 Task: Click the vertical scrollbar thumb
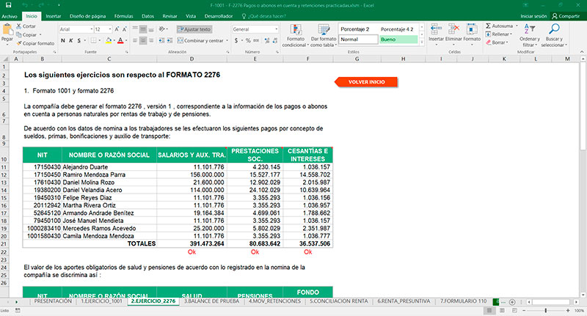coord(583,106)
